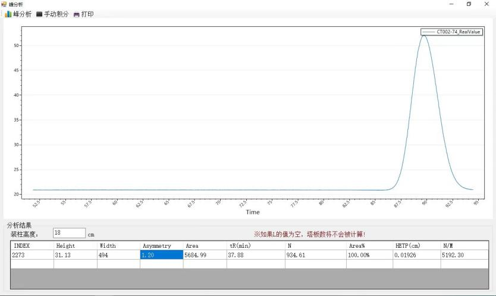Click the 峰分析 bar chart toolbar icon
The image size is (496, 296).
point(8,14)
